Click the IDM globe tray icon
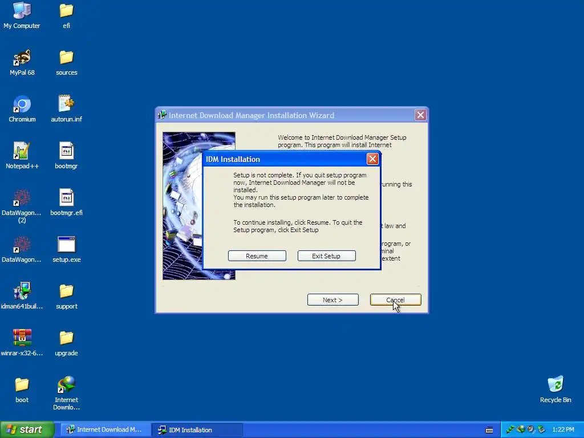The width and height of the screenshot is (584, 438). tap(521, 429)
